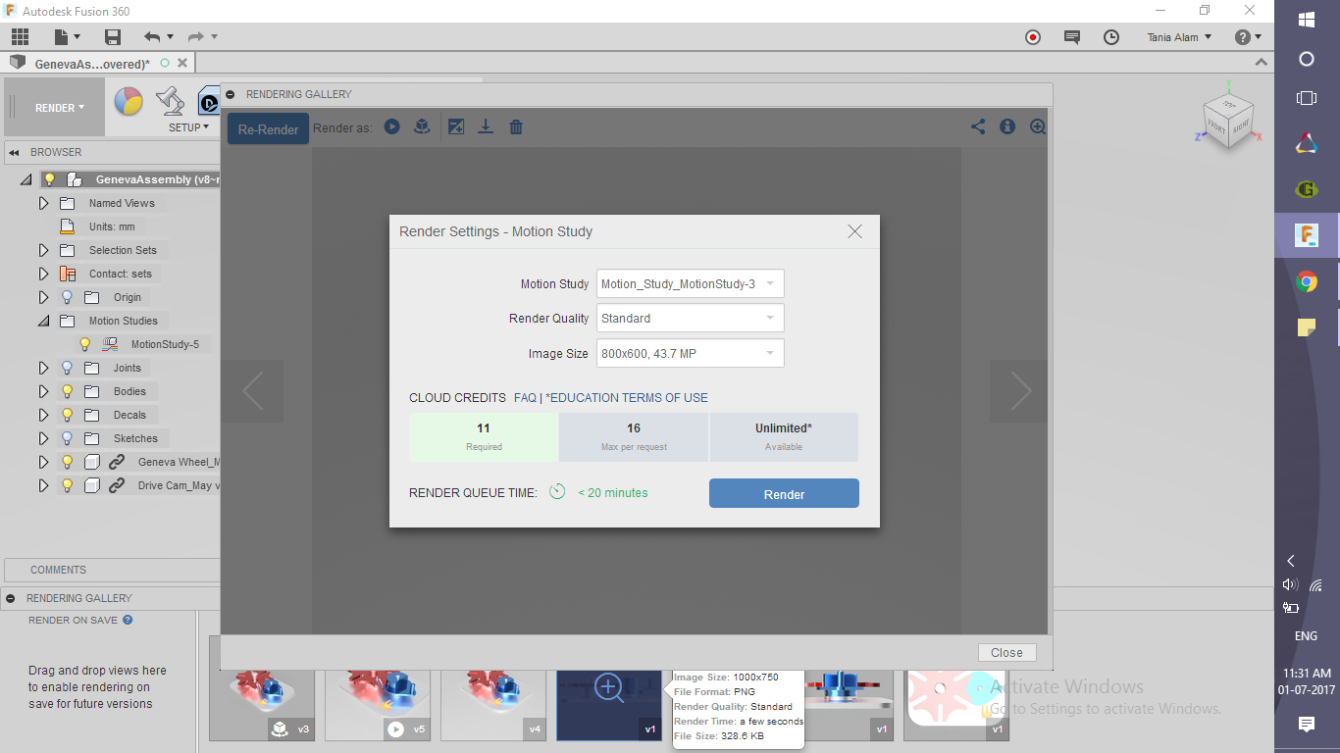Toggle Decals visibility light bulb
Viewport: 1340px width, 753px height.
[68, 415]
